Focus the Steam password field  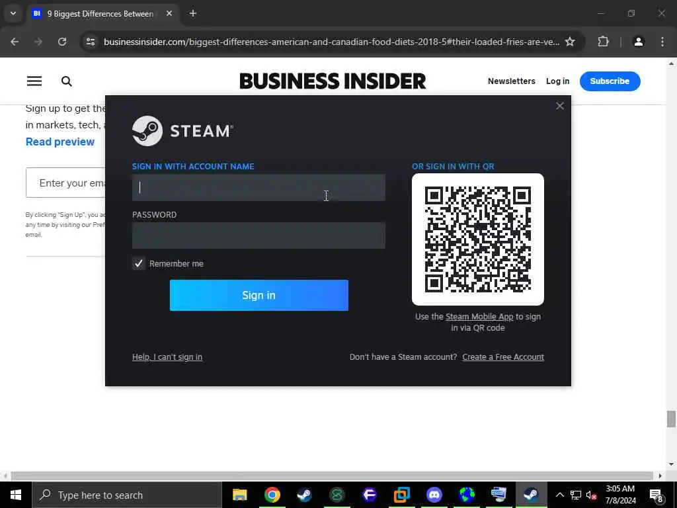point(259,235)
